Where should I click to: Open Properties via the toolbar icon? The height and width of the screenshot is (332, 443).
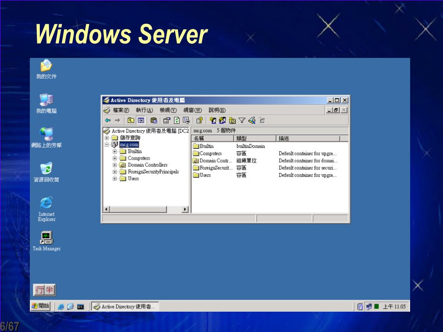pos(167,120)
